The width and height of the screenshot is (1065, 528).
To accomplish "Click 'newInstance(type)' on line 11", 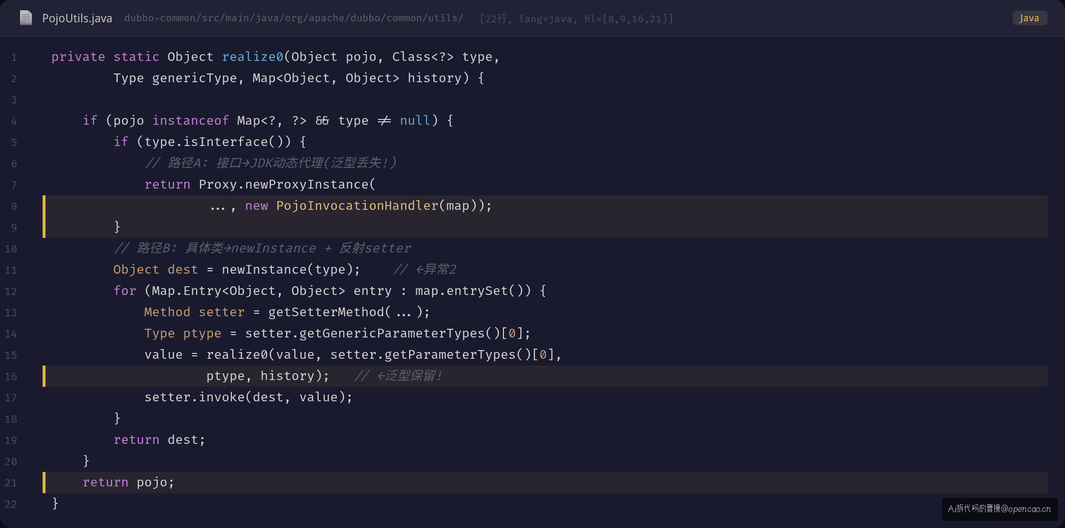I will [x=288, y=269].
